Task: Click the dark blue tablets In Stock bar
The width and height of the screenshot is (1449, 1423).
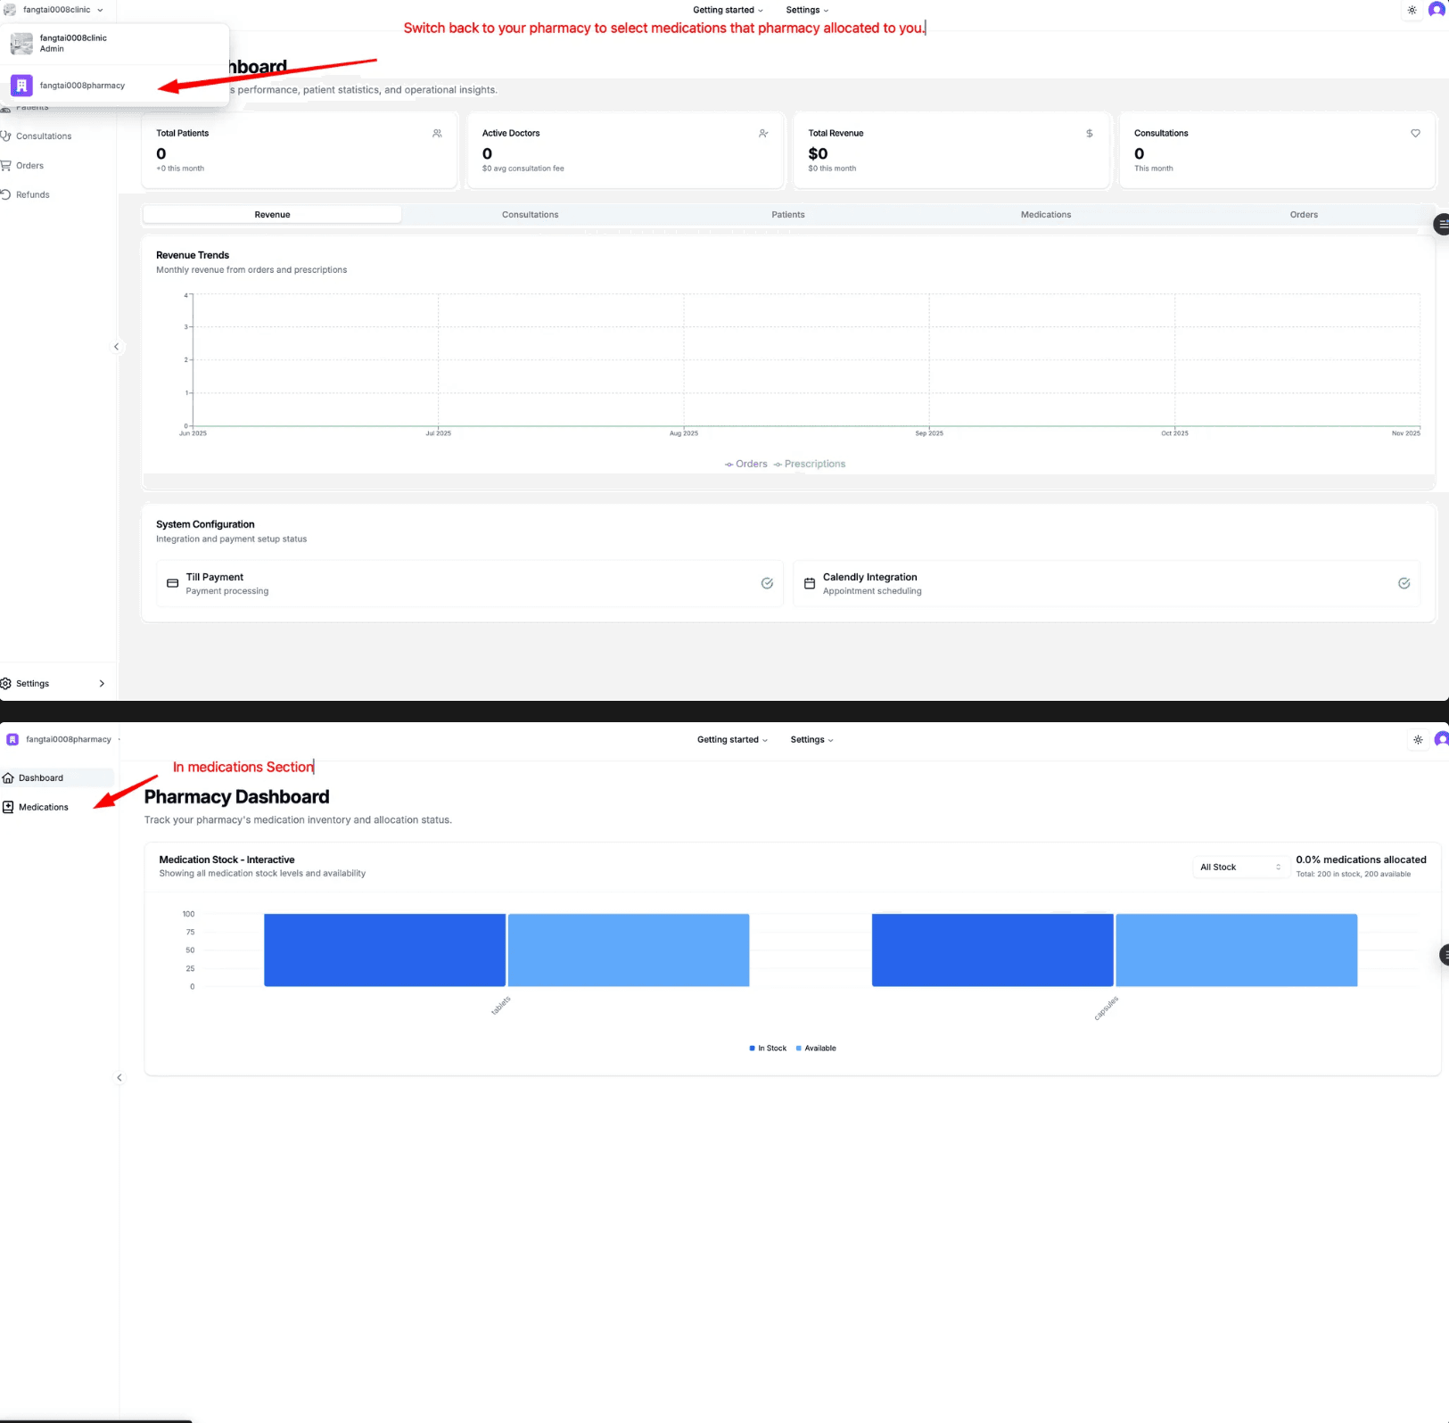Action: (x=384, y=950)
